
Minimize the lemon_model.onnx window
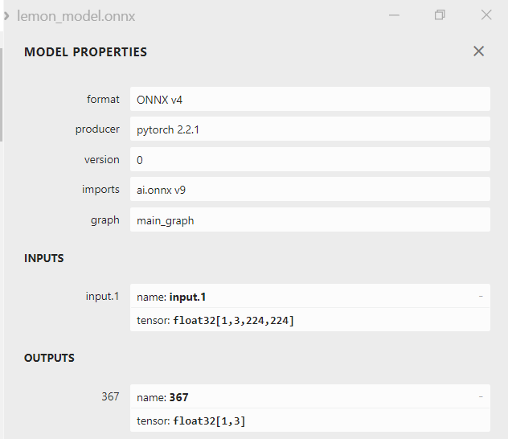point(393,14)
